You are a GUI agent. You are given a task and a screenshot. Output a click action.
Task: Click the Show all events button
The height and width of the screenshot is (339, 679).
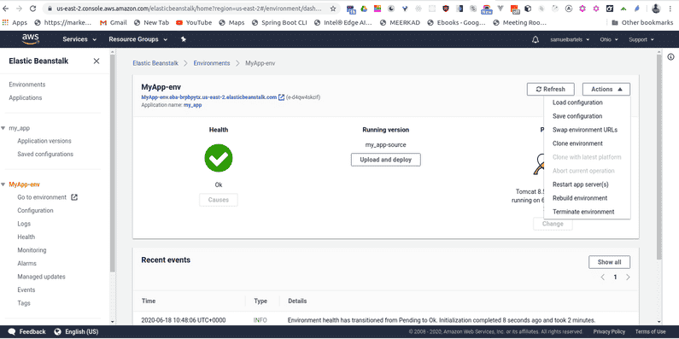tap(609, 262)
